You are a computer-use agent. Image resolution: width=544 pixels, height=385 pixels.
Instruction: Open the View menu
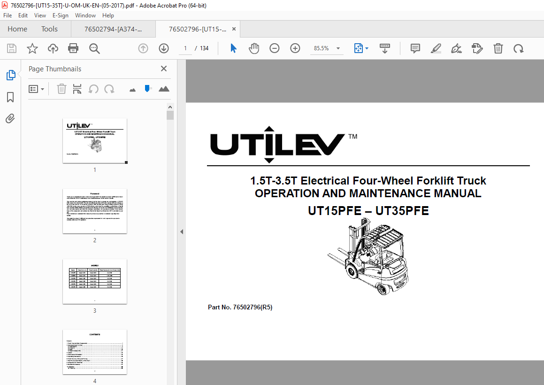[x=40, y=15]
